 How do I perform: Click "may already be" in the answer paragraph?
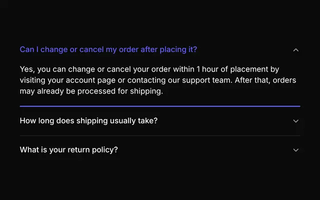47,91
